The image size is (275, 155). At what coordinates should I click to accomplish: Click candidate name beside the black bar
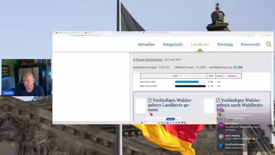[149, 86]
